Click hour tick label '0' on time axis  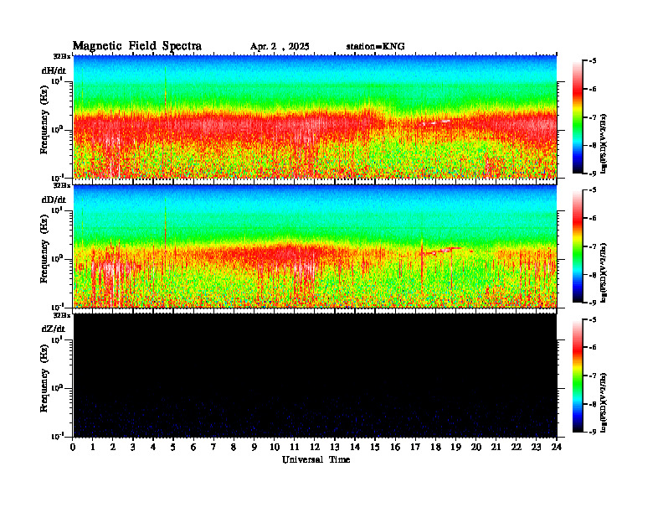(73, 447)
